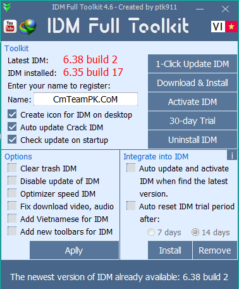Uncheck Create icon for IDM on desktop

tap(12, 114)
